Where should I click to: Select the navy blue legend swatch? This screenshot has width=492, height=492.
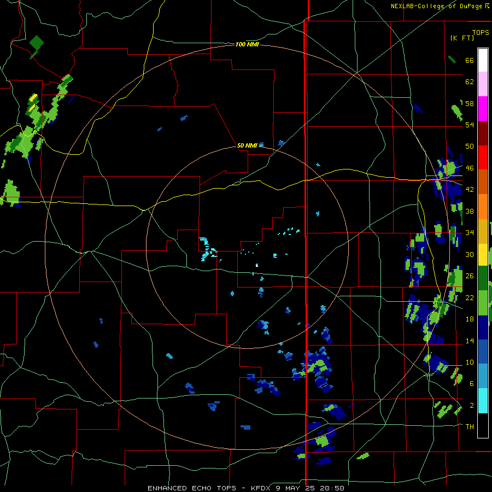point(483,327)
